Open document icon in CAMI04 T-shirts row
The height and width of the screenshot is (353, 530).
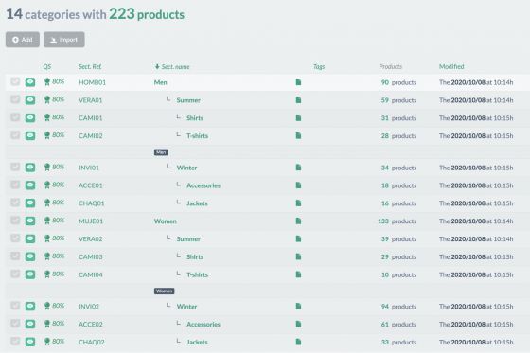click(x=298, y=274)
